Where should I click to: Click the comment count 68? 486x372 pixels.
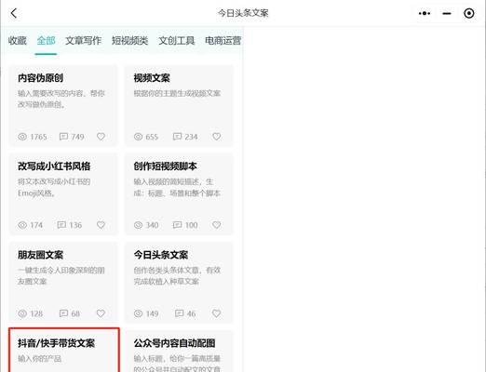[x=75, y=314]
